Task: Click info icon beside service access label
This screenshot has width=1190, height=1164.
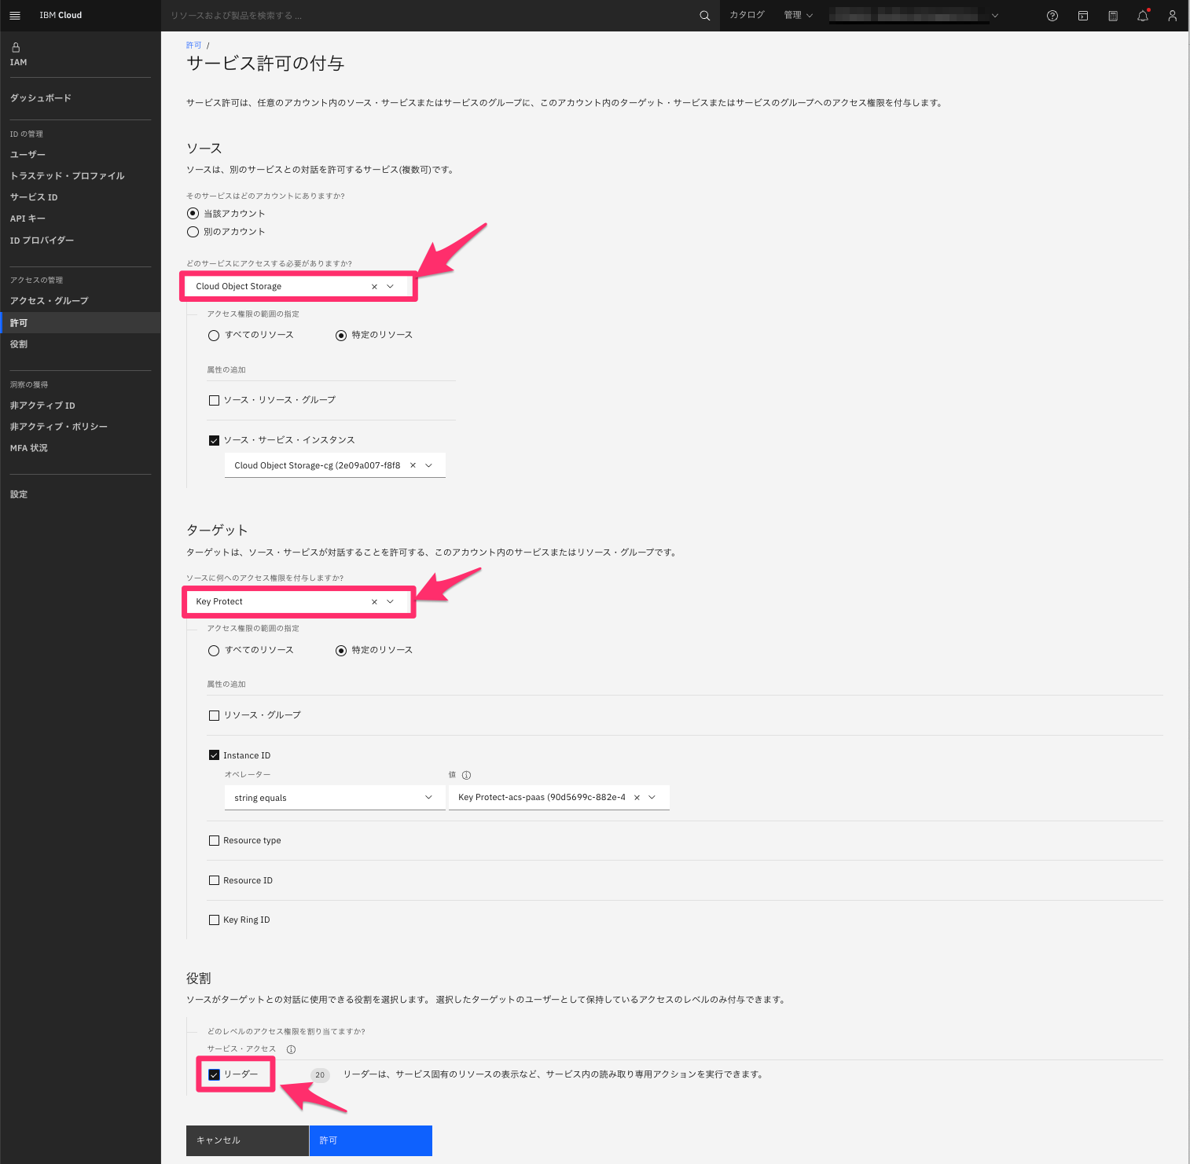Action: tap(291, 1049)
